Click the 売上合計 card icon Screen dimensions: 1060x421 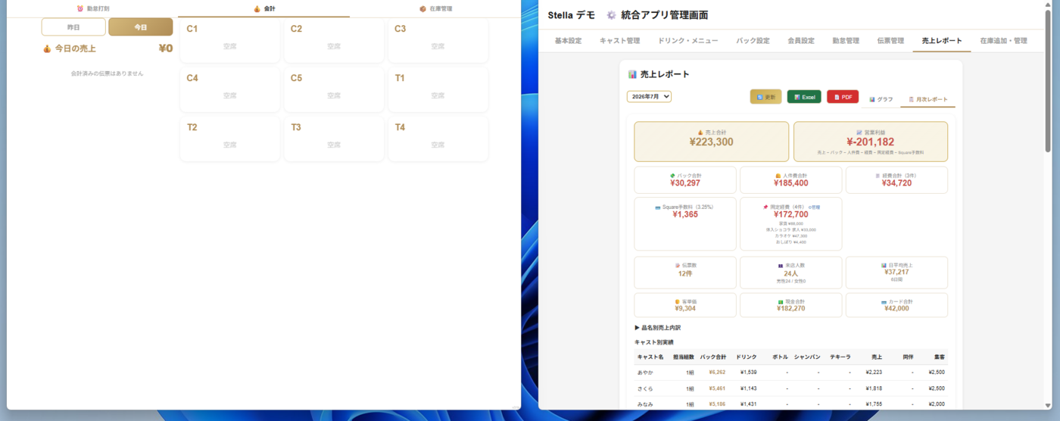700,133
